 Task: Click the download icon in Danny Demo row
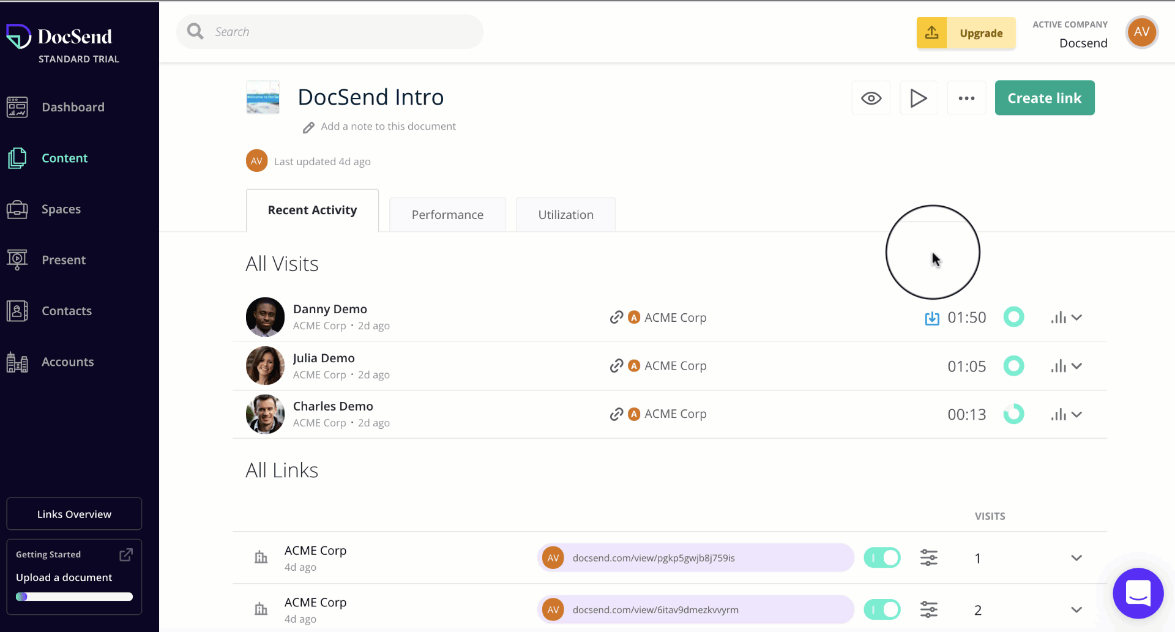point(932,318)
